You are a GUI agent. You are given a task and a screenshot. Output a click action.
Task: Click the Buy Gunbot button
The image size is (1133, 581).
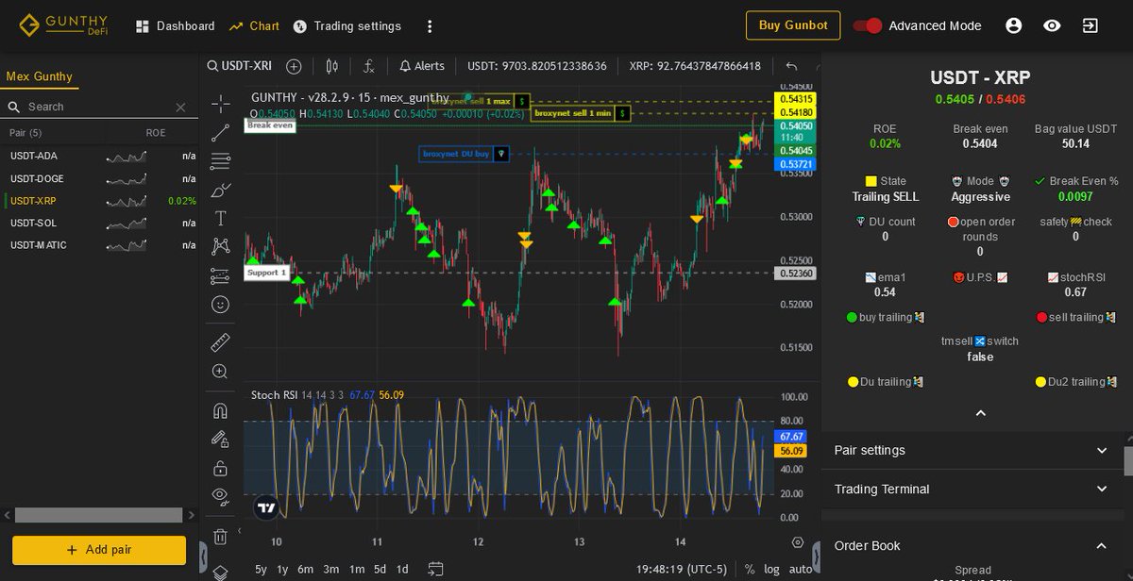coord(793,25)
